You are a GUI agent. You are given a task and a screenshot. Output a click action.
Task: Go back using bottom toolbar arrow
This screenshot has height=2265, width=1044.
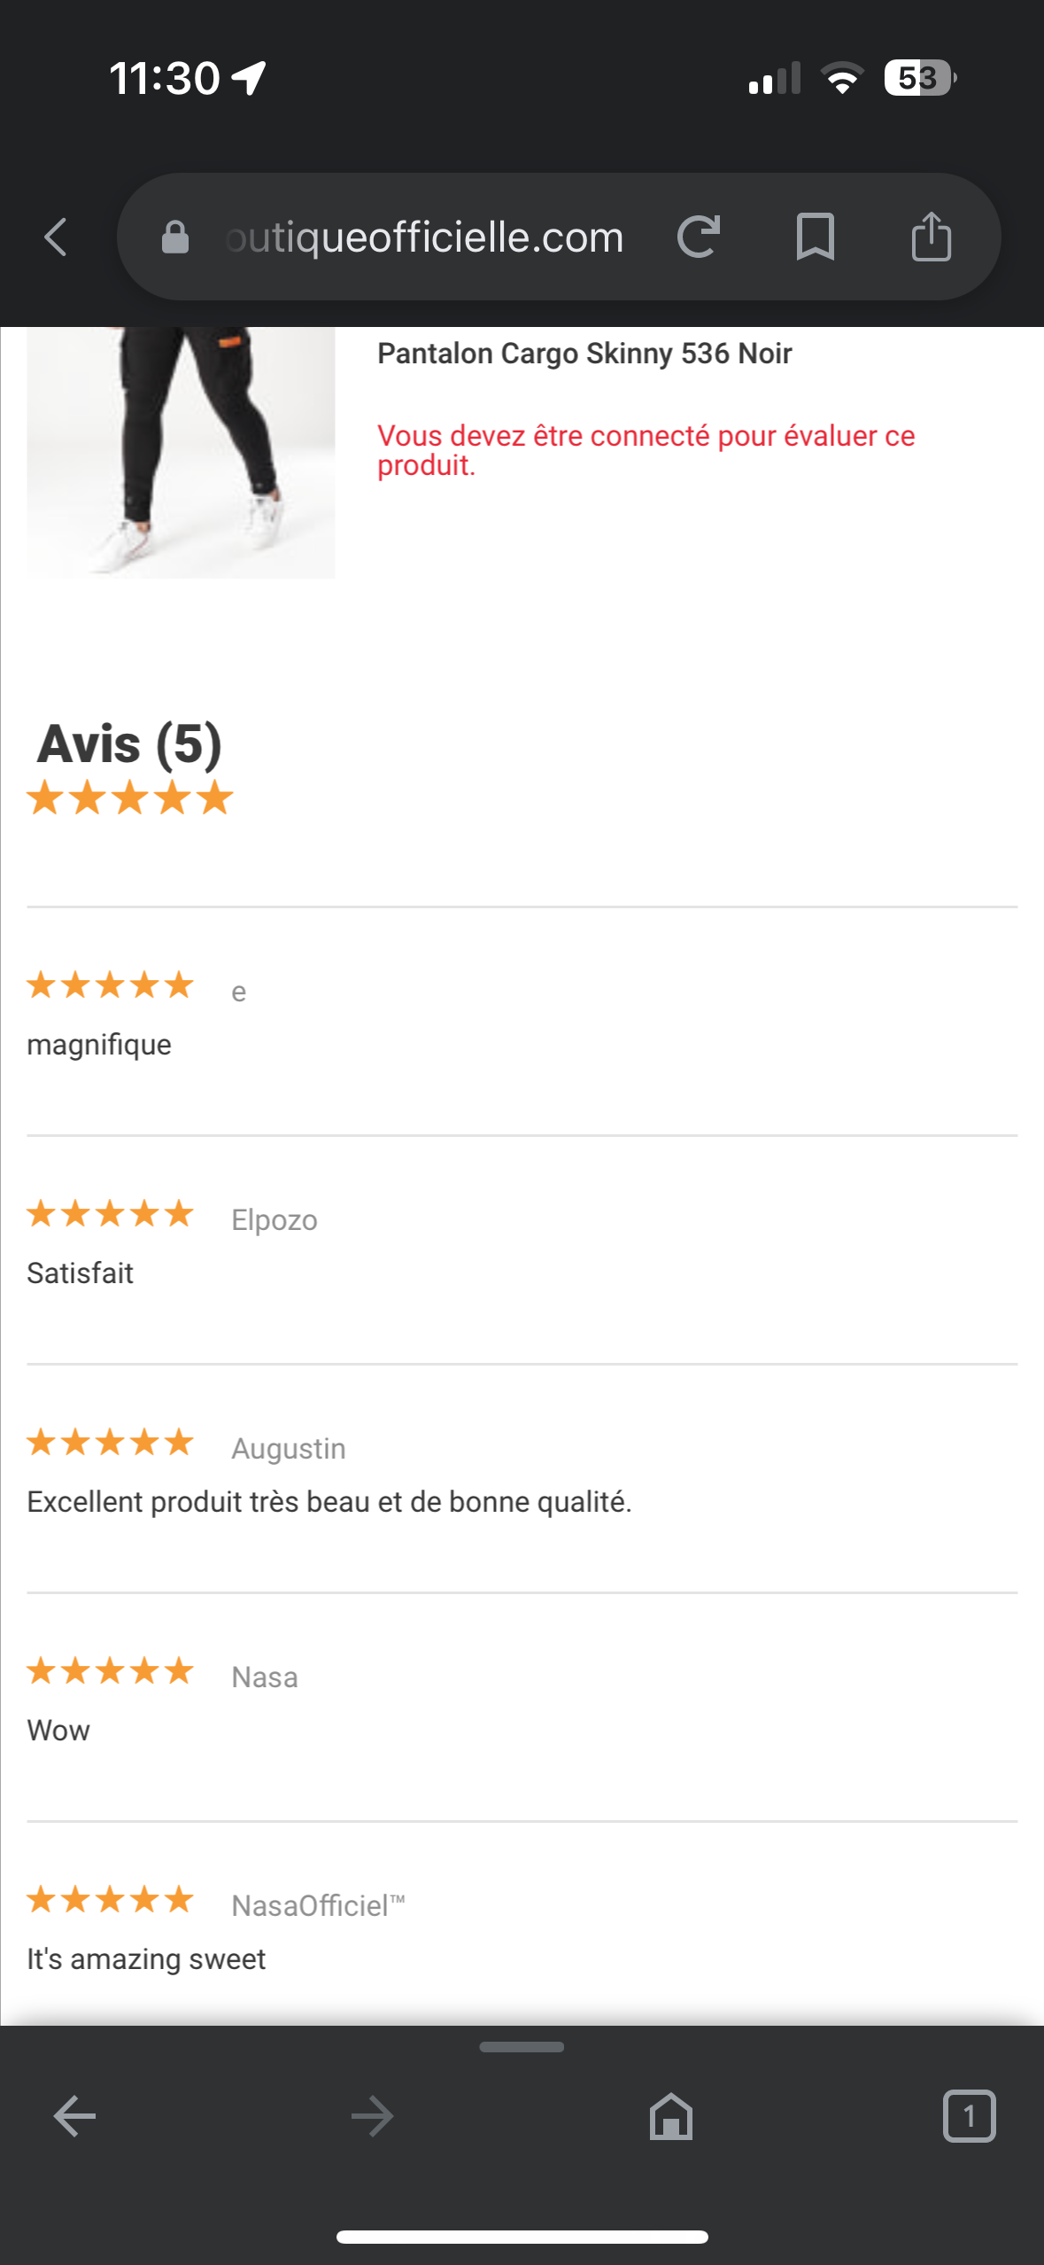(74, 2117)
